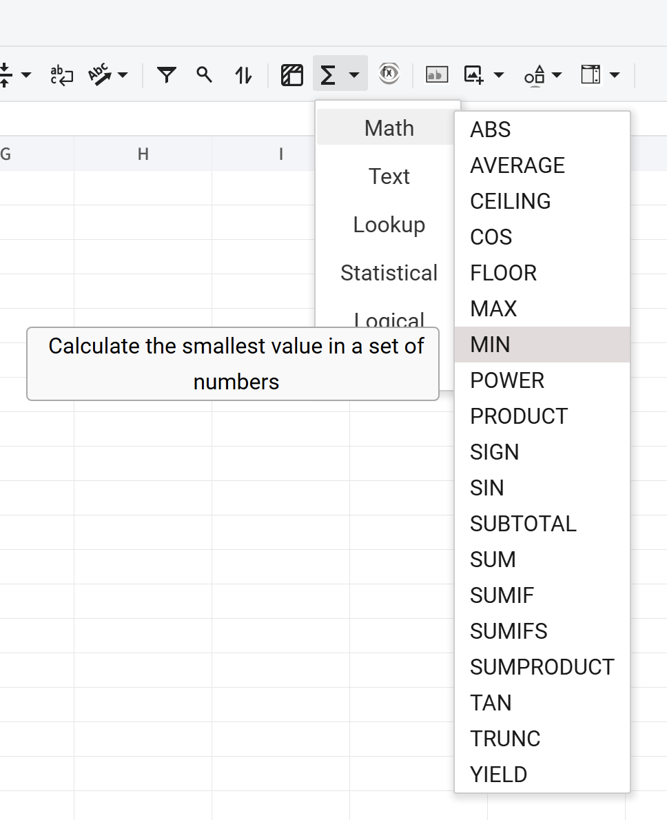Expand the vertical align dropdown arrow
The image size is (667, 820).
point(26,74)
